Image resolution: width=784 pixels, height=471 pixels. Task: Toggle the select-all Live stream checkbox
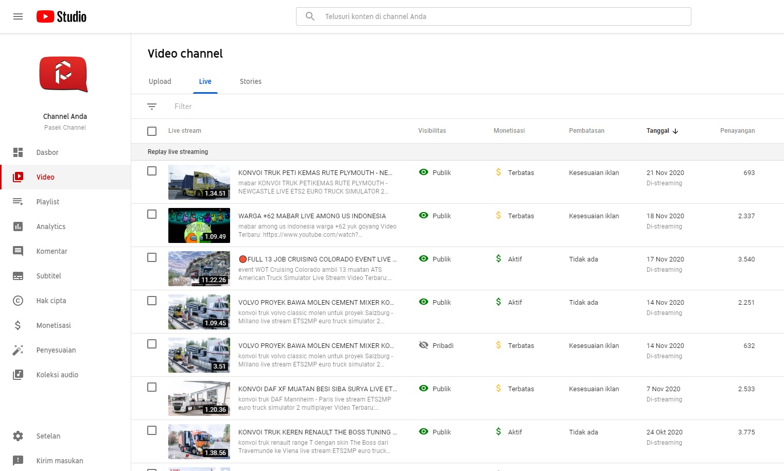tap(152, 131)
